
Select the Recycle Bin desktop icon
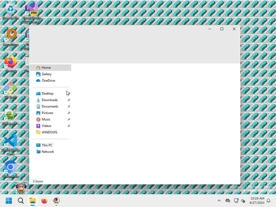tap(11, 12)
